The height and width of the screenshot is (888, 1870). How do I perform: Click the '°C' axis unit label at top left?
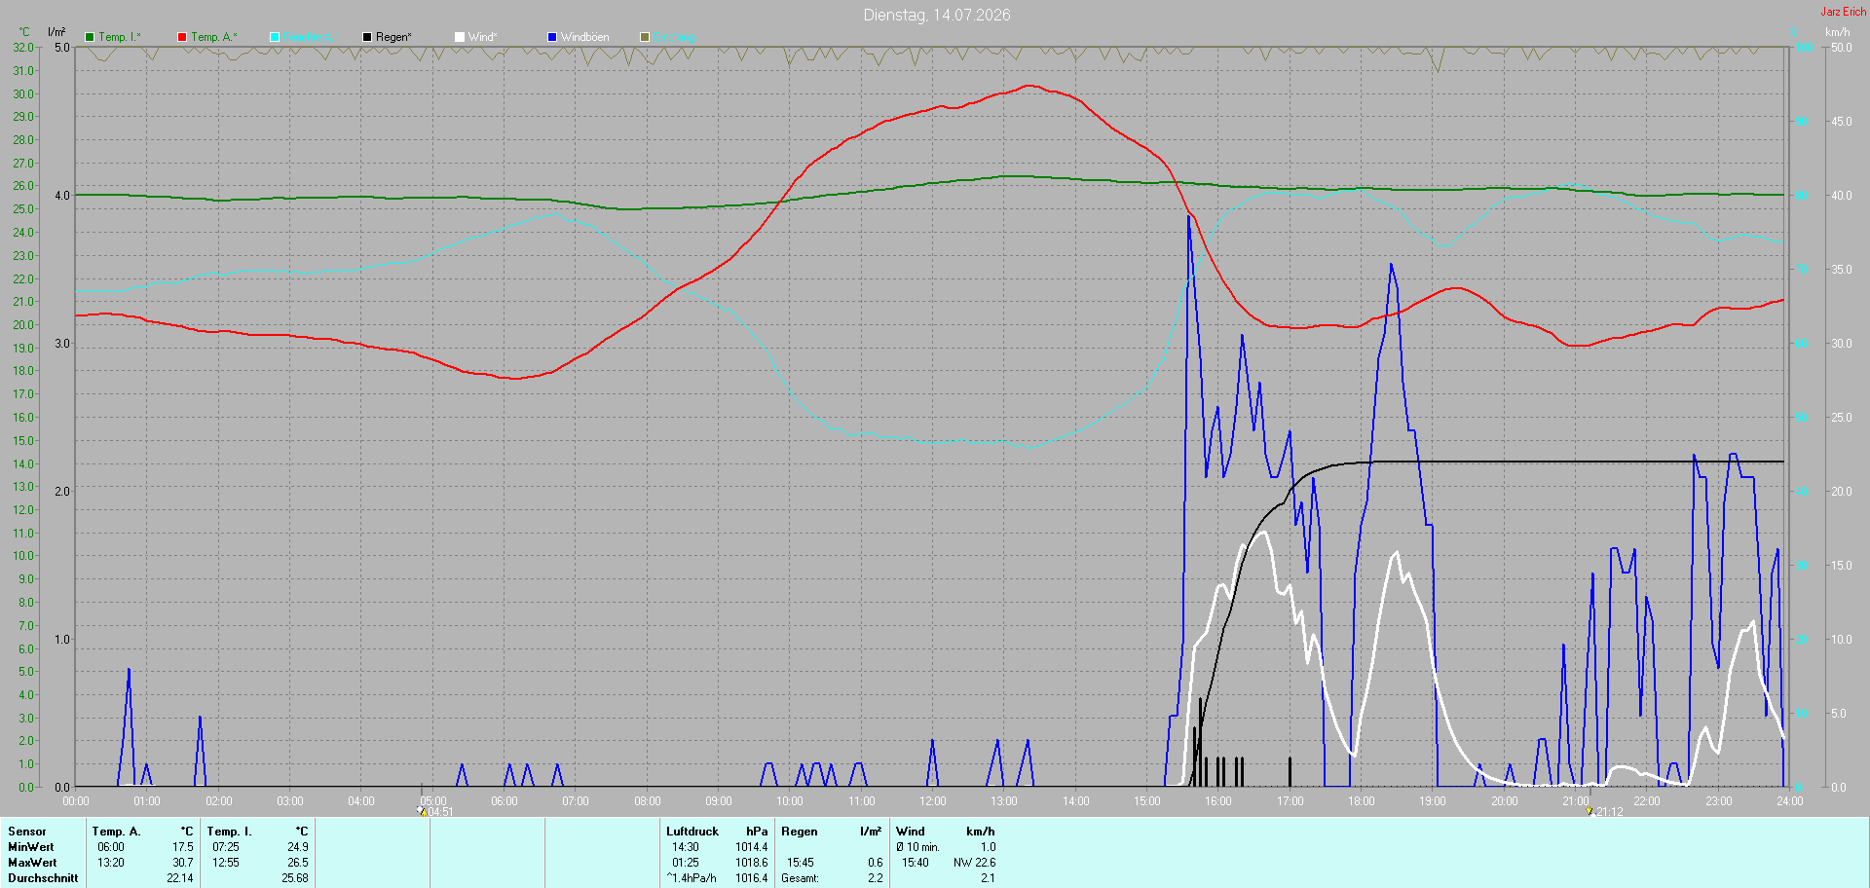pos(24,32)
